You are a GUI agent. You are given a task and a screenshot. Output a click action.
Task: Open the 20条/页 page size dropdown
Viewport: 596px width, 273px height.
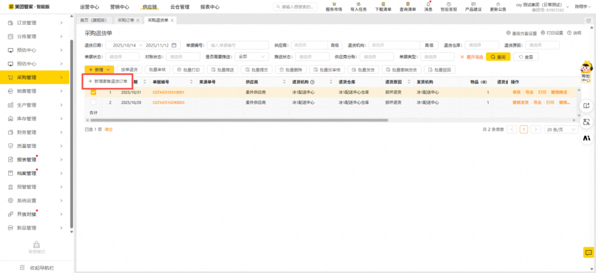point(561,129)
